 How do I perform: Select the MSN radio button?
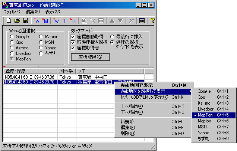41,42
